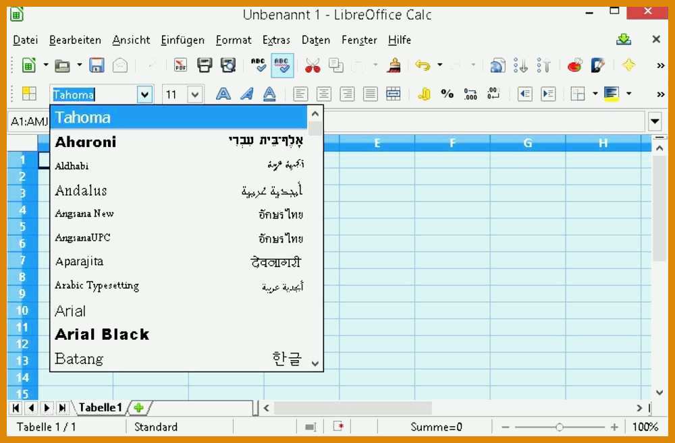Apply percent number format
Viewport: 675px width, 443px height.
click(x=448, y=94)
